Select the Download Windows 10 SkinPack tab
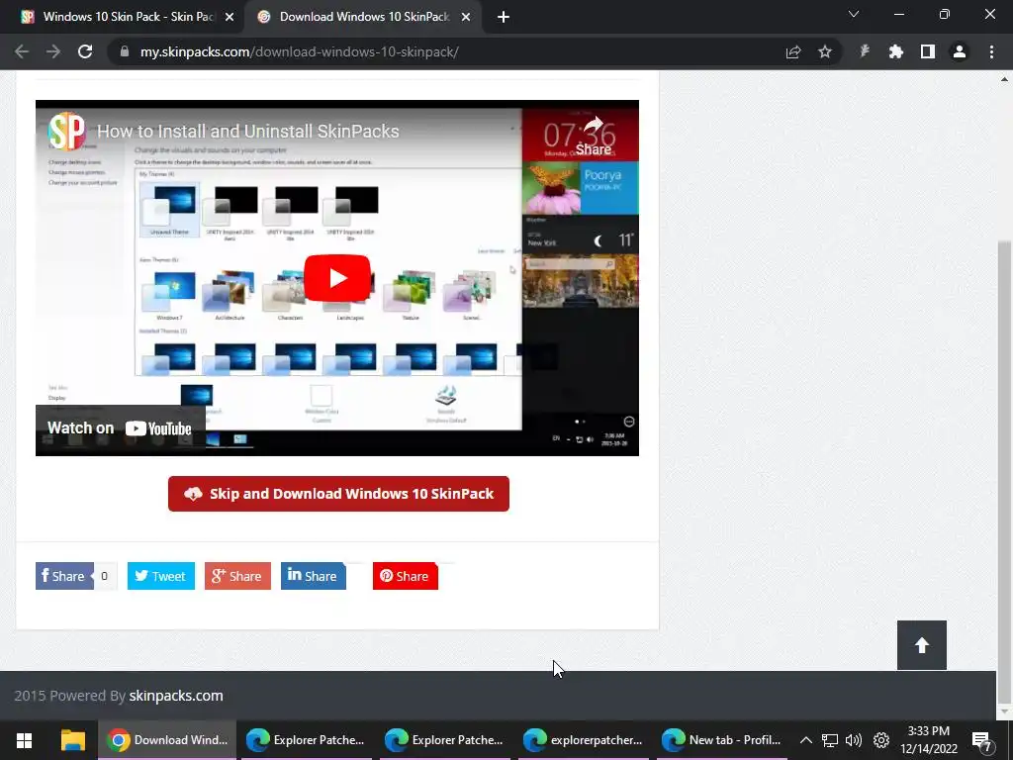This screenshot has height=760, width=1013. (x=363, y=17)
